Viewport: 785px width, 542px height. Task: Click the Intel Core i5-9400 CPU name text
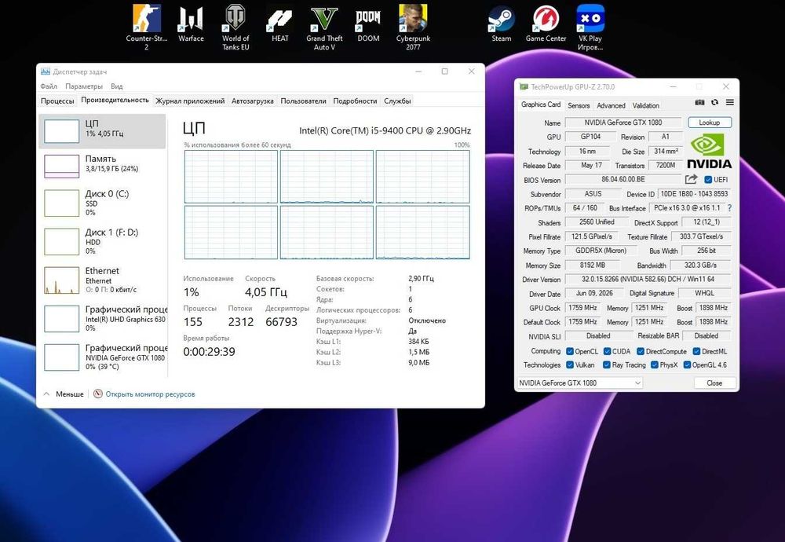coord(385,130)
